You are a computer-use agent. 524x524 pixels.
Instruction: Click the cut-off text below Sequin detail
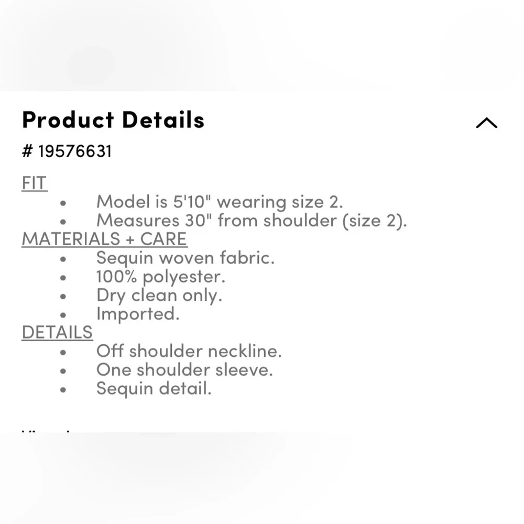47,431
